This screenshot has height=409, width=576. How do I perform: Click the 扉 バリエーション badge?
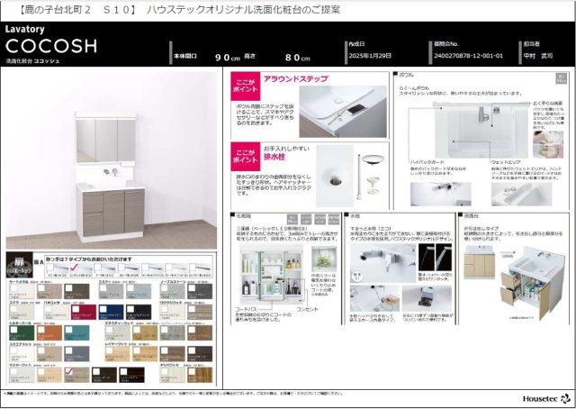(x=20, y=265)
